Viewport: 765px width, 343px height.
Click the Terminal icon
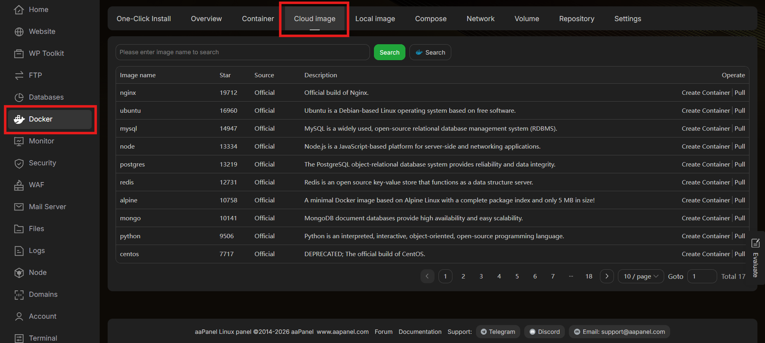pyautogui.click(x=19, y=338)
